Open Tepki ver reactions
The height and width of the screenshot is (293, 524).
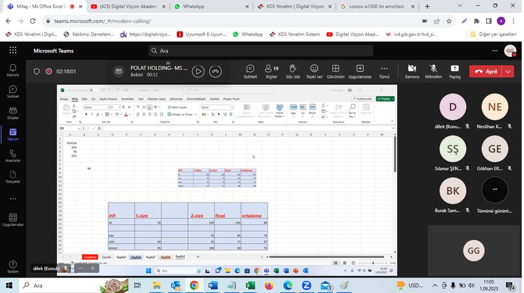[314, 71]
